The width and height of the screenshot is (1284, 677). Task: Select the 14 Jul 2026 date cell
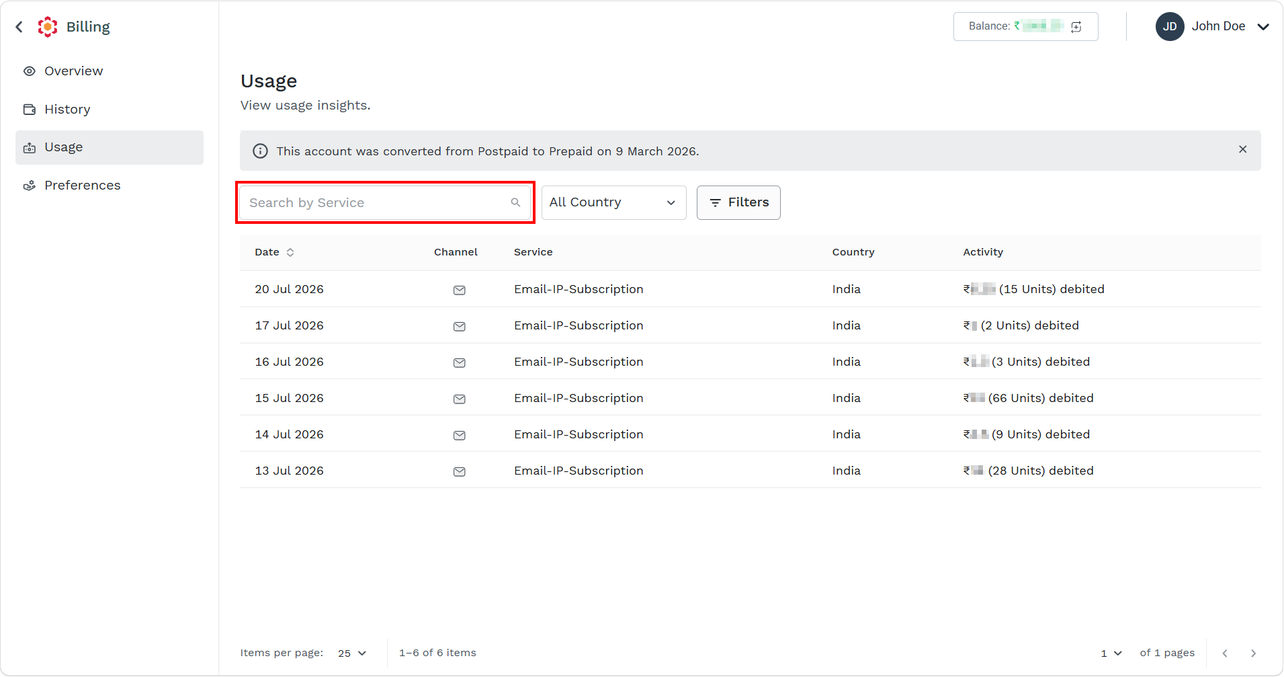point(289,434)
